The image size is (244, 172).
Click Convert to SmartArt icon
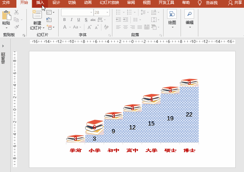tap(154, 27)
